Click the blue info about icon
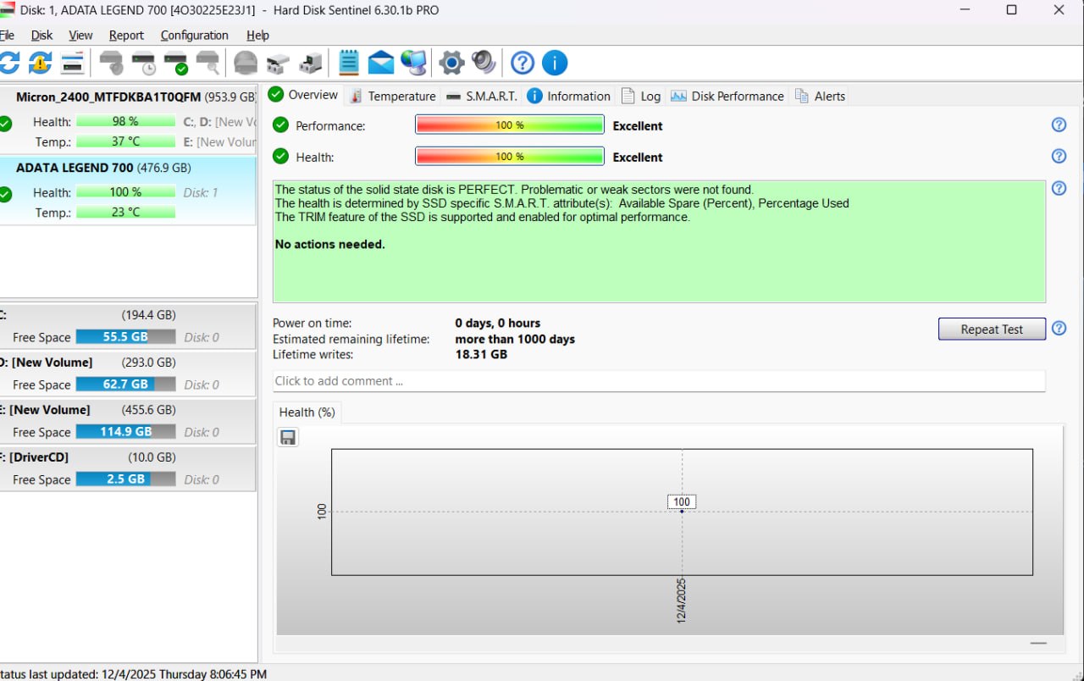The width and height of the screenshot is (1084, 681). pyautogui.click(x=555, y=63)
